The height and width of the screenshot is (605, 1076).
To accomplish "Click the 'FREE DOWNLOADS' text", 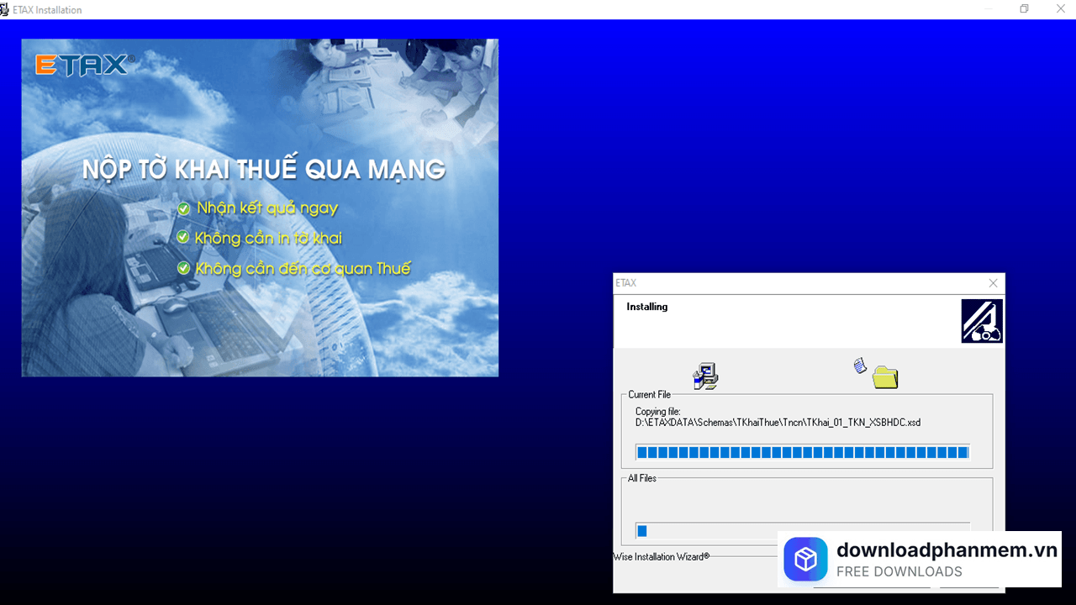I will coord(899,571).
